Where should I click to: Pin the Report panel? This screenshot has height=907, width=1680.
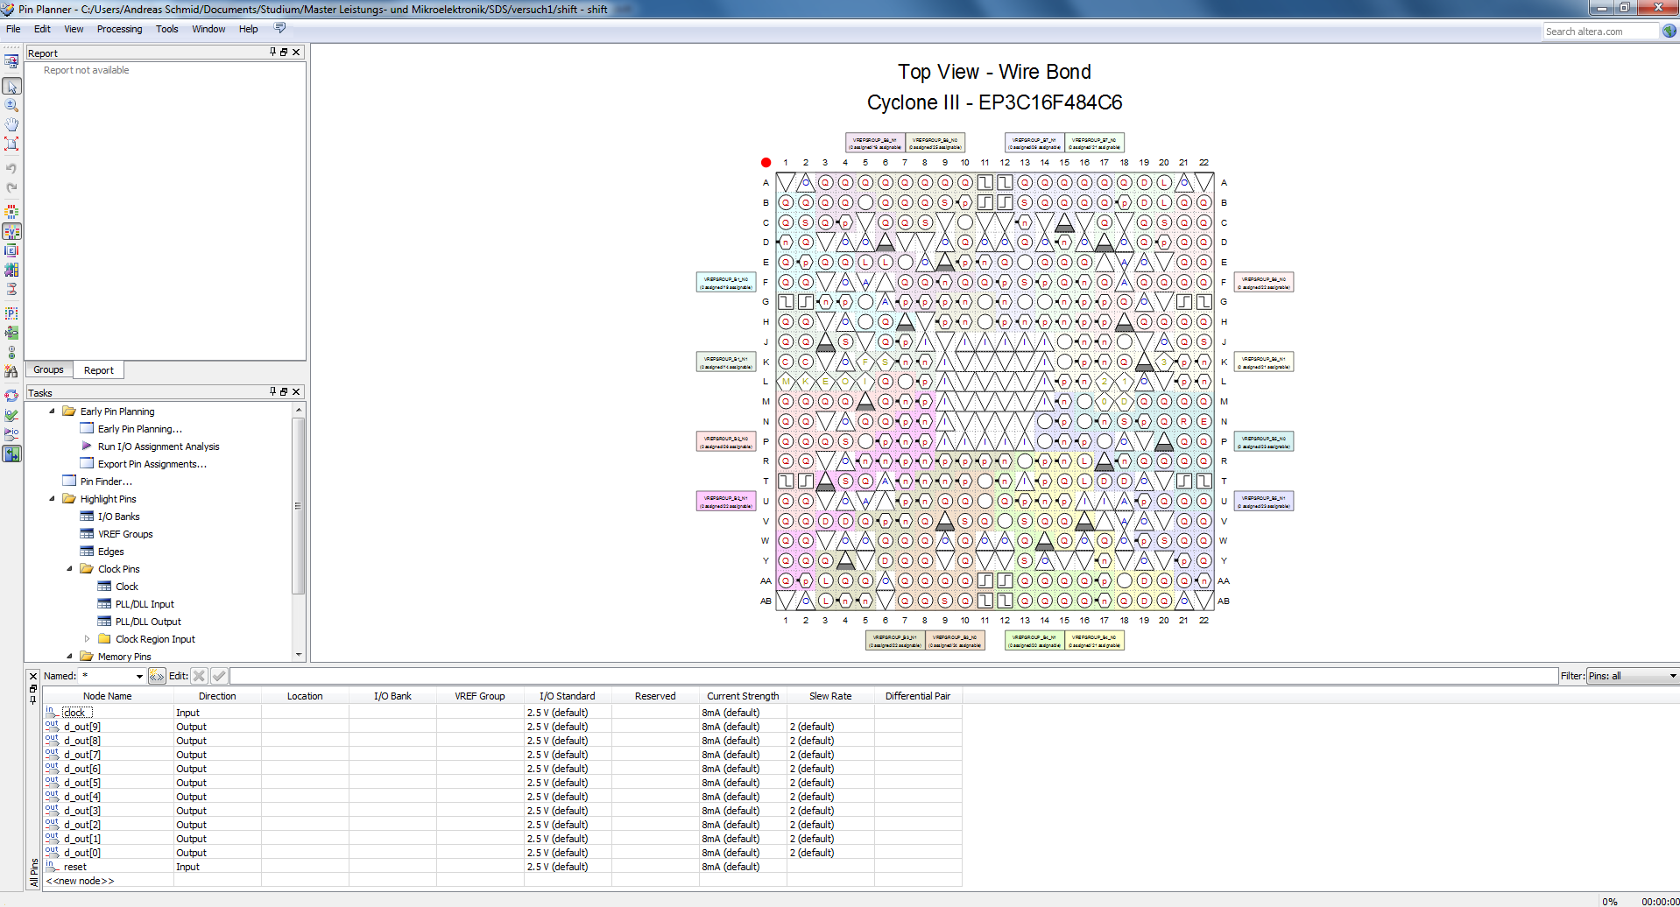pos(272,53)
